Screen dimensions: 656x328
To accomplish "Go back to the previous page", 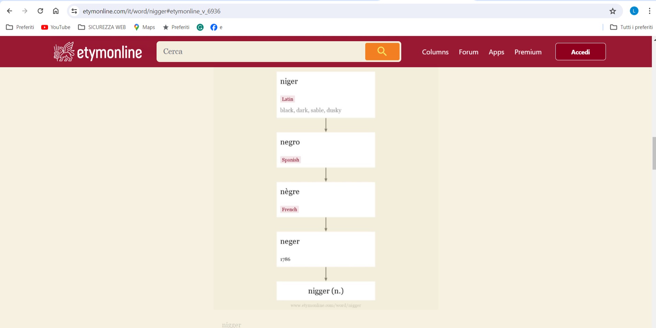I will (10, 11).
